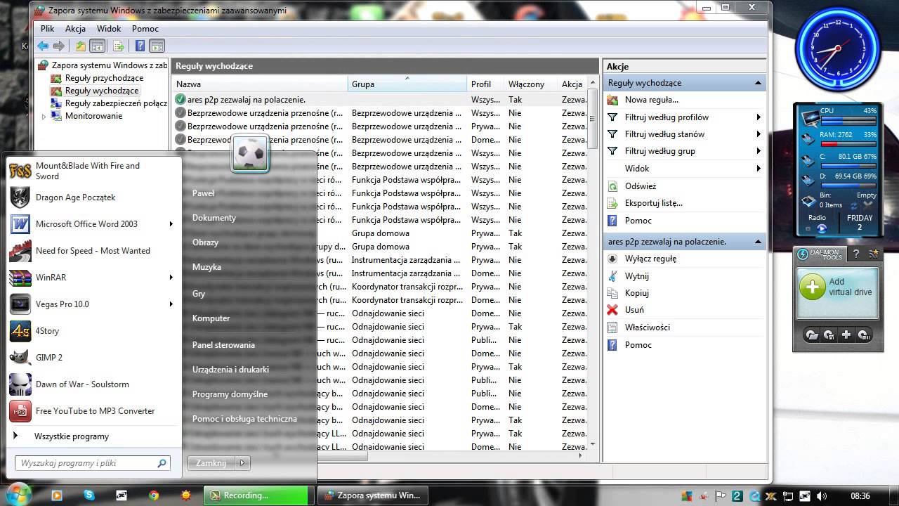The height and width of the screenshot is (506, 899).
Task: Select the ares p2p zezwalaj na polaczenie rule
Action: 379,100
